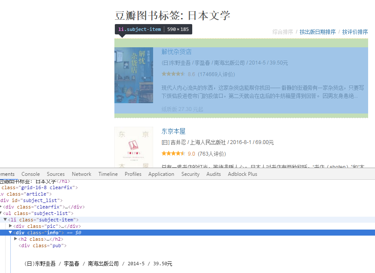Click the 纸质版 27.30 元起 purchase link

182,109
